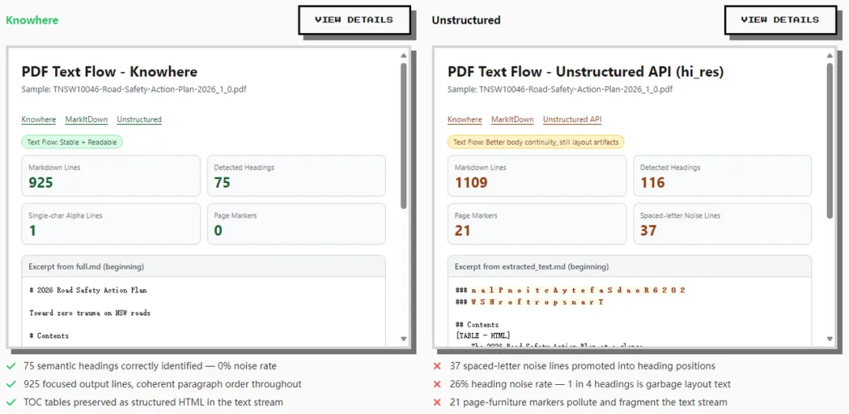849x414 pixels.
Task: Click scroll-up arrow in Knowhere panel
Action: (x=404, y=56)
